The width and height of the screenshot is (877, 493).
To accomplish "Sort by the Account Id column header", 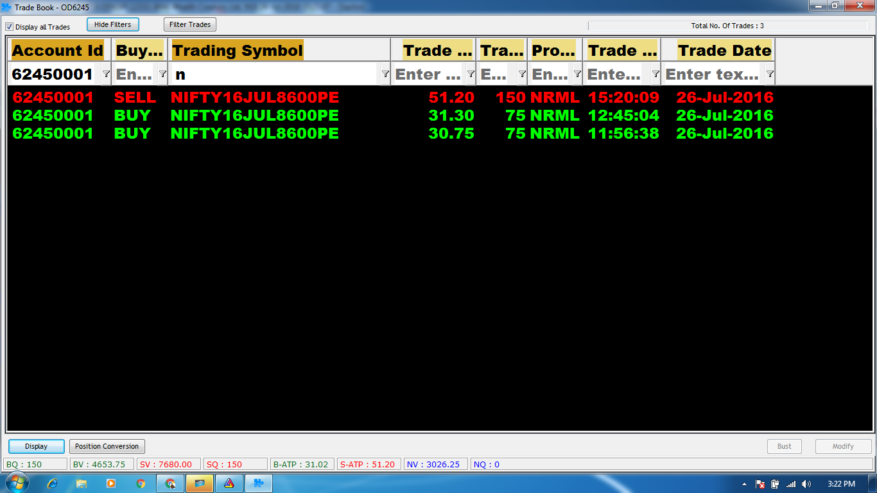I will tap(58, 51).
